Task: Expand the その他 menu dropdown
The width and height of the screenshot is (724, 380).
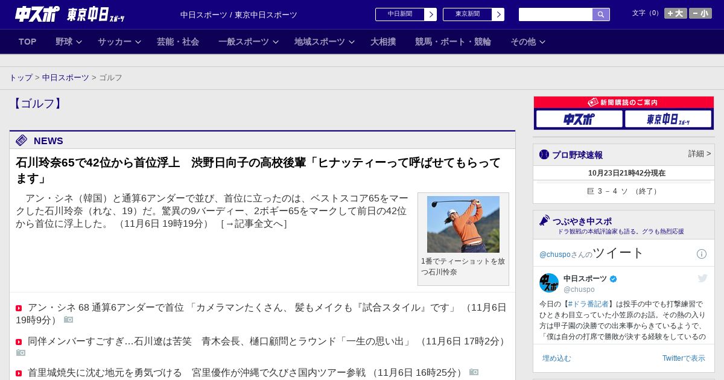Action: tap(542, 42)
